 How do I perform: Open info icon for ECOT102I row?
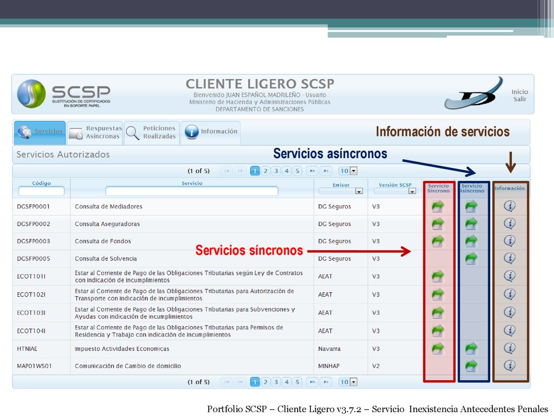click(510, 294)
